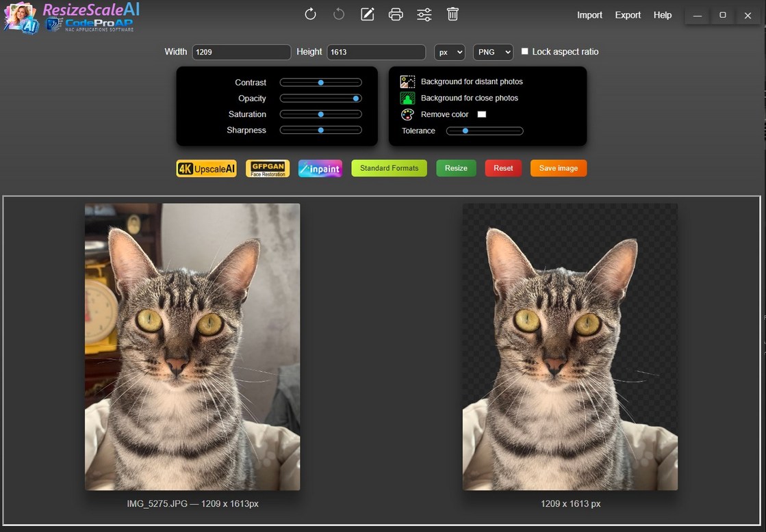This screenshot has width=766, height=532.
Task: Click the Standard Formats button
Action: (389, 168)
